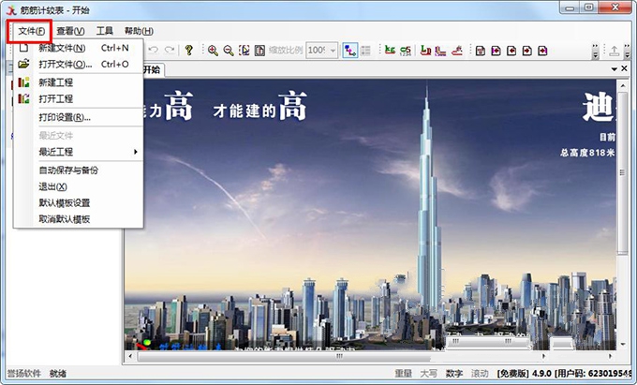The height and width of the screenshot is (385, 637).
Task: Click the greyed upload arrow icon
Action: coord(615,51)
